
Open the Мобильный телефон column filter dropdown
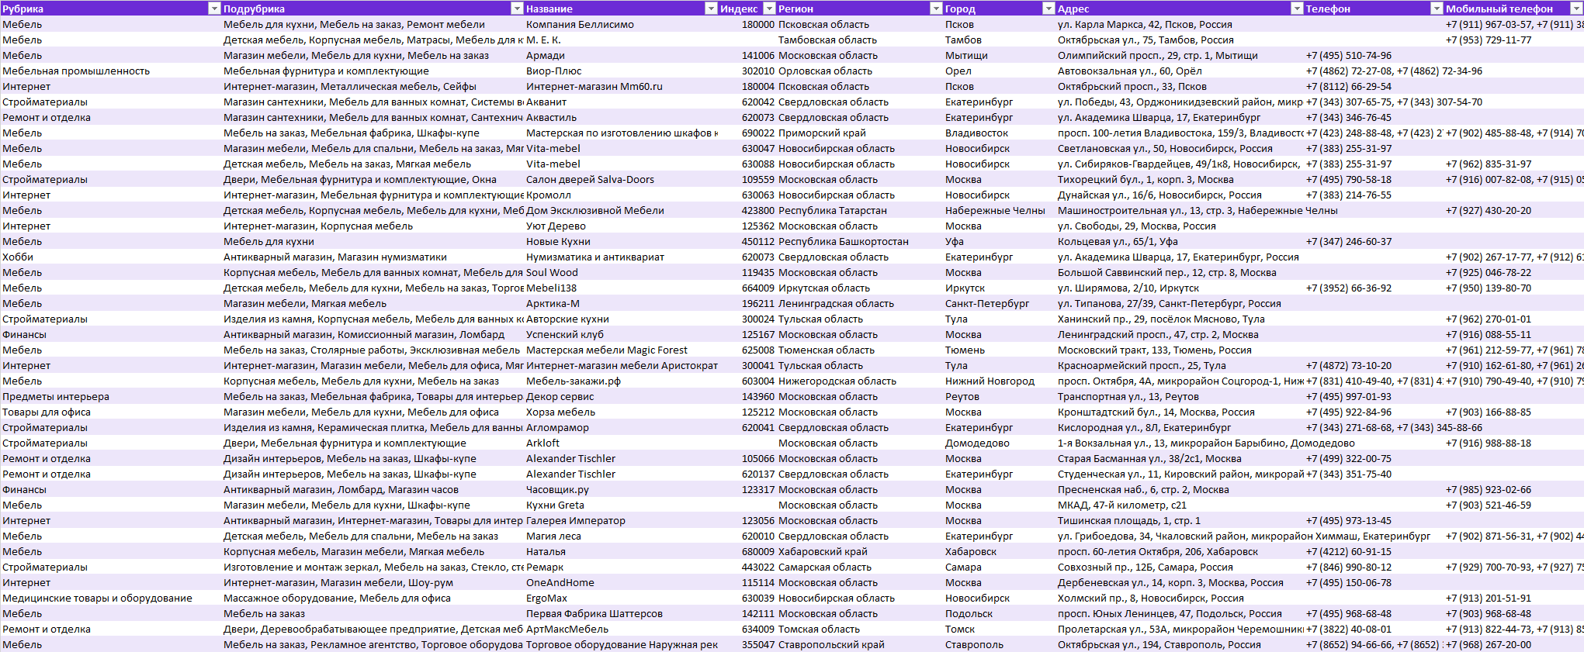click(x=1576, y=9)
